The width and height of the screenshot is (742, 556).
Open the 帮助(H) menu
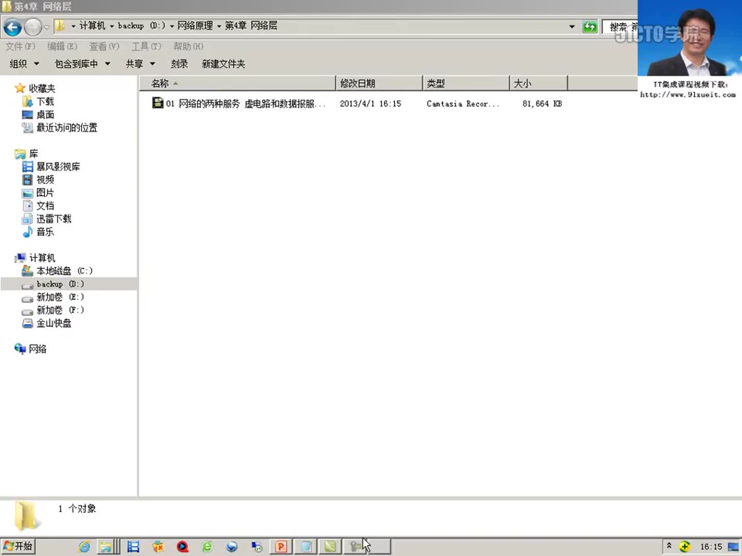pos(188,46)
